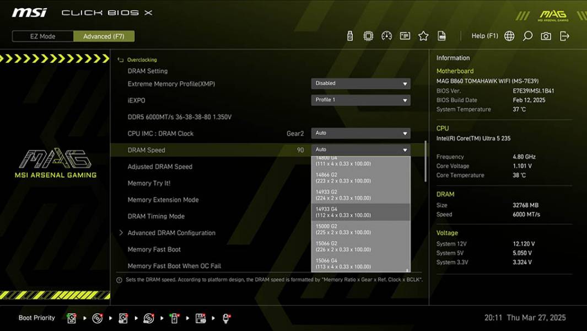The width and height of the screenshot is (587, 331).
Task: Click the MSI logo
Action: tap(30, 13)
